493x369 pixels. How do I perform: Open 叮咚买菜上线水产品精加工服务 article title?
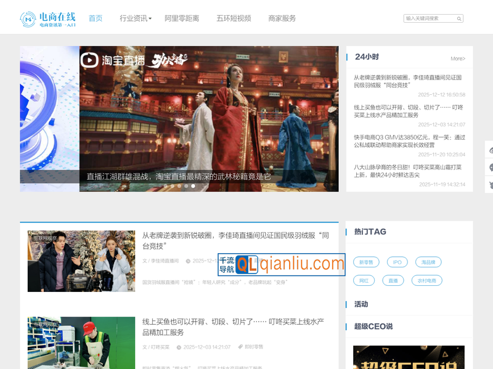point(237,327)
